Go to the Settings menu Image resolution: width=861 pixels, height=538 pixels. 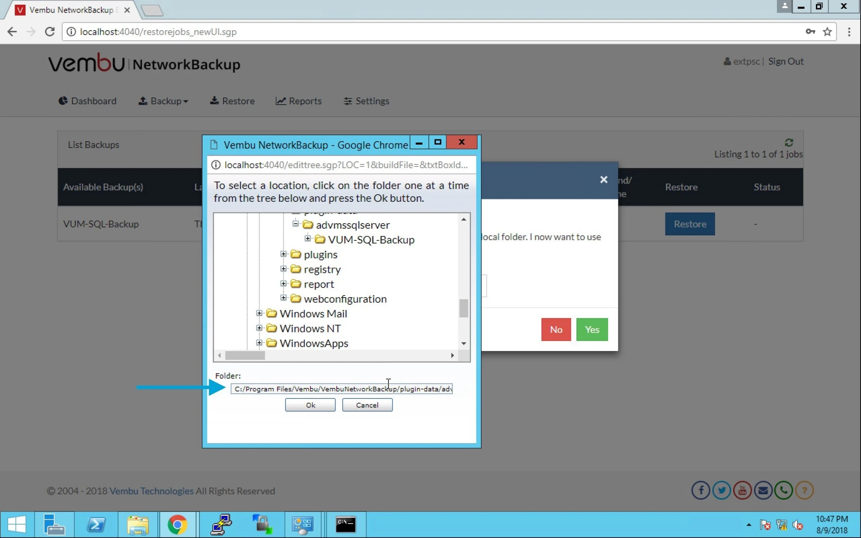366,101
